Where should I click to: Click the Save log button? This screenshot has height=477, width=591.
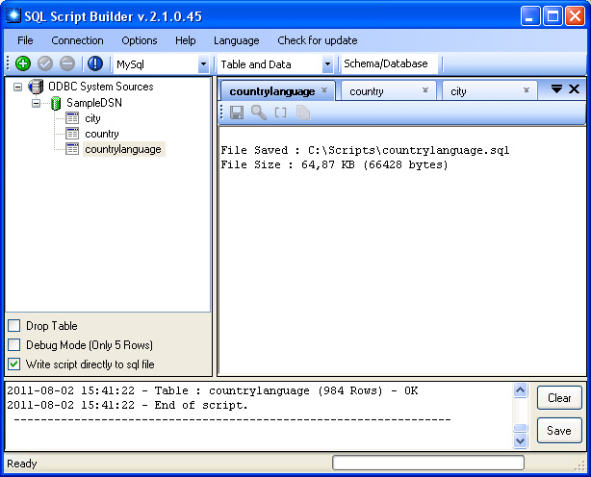coord(559,431)
